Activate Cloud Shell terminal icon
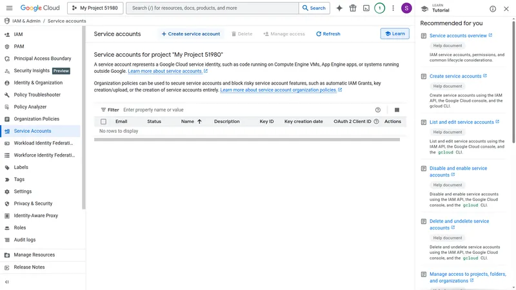 [366, 8]
